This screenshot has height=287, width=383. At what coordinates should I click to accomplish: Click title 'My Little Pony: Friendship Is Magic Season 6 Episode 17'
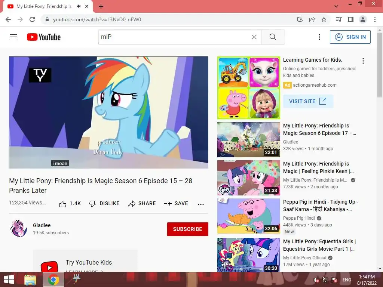pyautogui.click(x=319, y=129)
